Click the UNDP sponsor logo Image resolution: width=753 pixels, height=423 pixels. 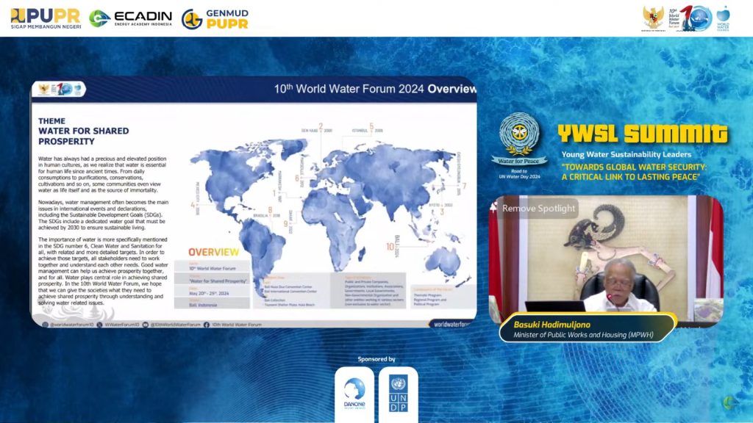399,392
